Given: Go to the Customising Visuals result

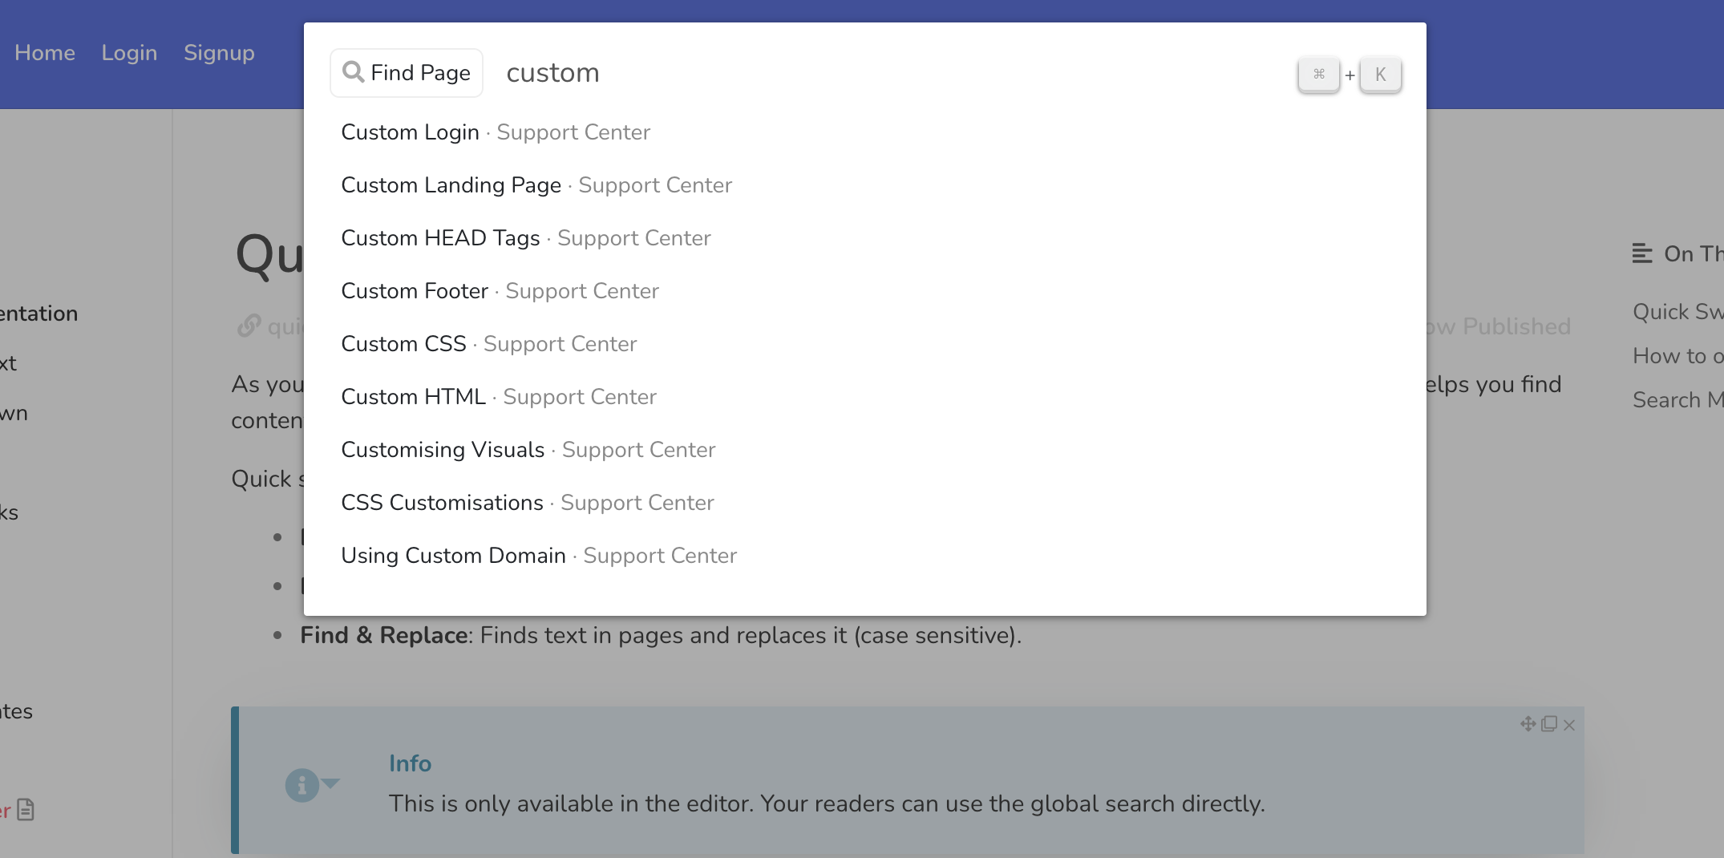Looking at the screenshot, I should coord(443,450).
